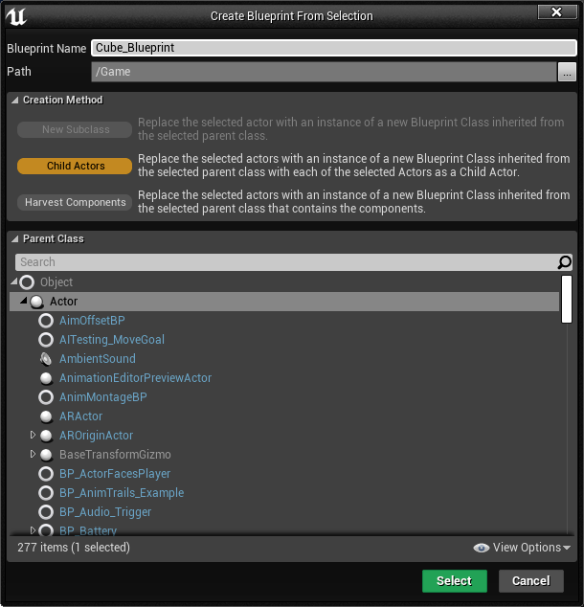Collapse the Parent Class section
This screenshot has width=584, height=607.
(14, 239)
